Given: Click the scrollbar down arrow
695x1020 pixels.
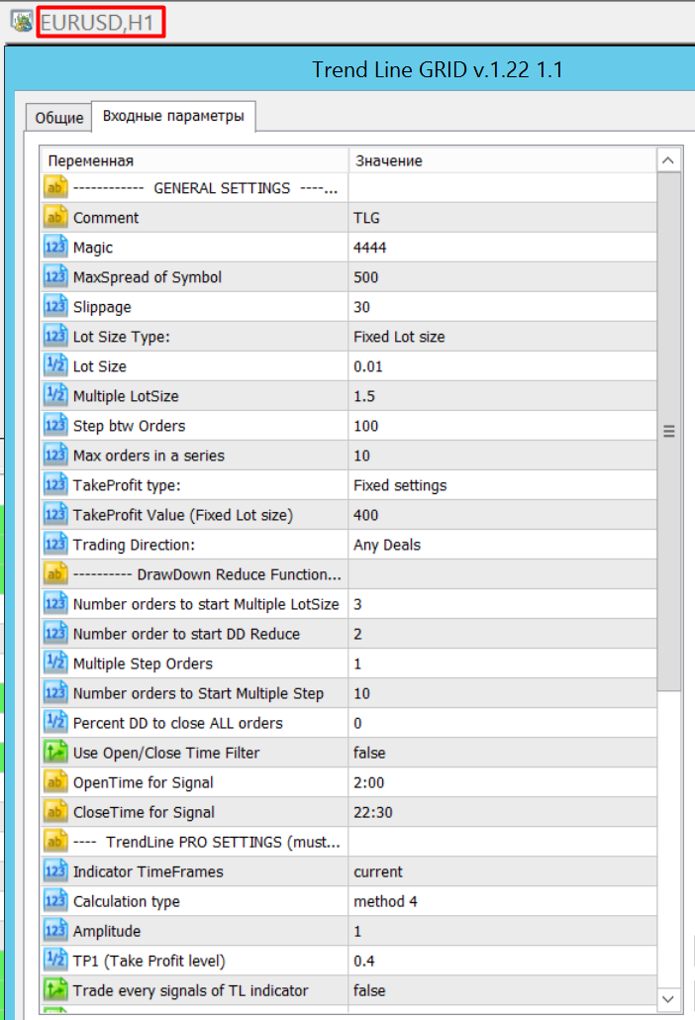Looking at the screenshot, I should click(668, 998).
